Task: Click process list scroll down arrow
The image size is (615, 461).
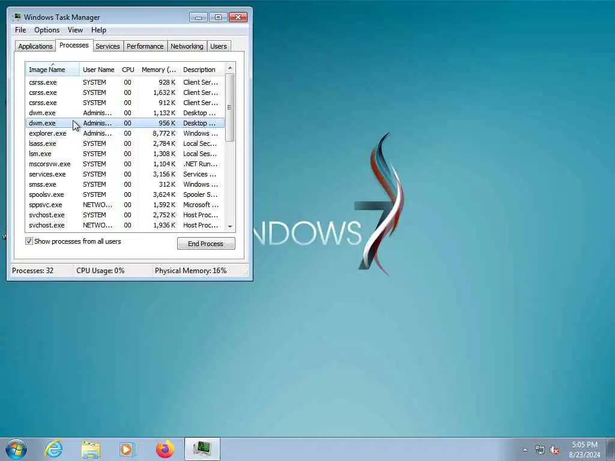Action: [x=230, y=226]
